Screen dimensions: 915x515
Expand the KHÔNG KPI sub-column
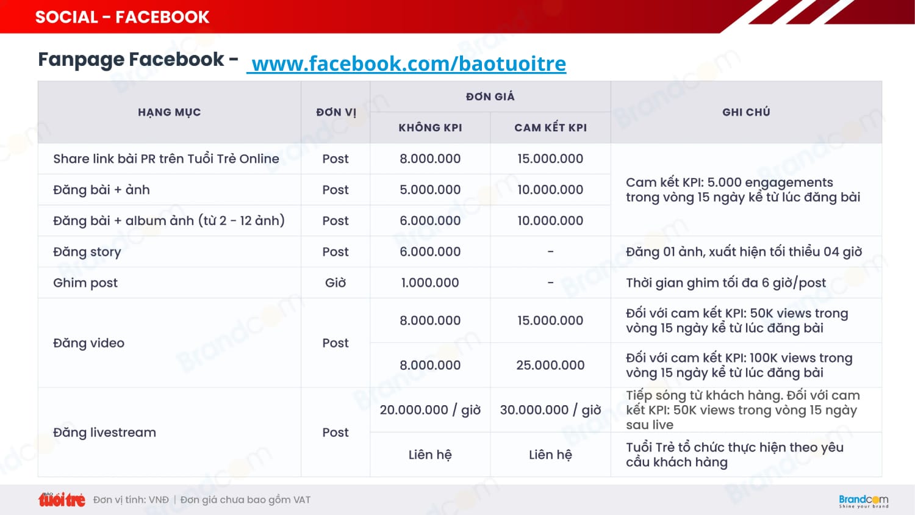(430, 128)
